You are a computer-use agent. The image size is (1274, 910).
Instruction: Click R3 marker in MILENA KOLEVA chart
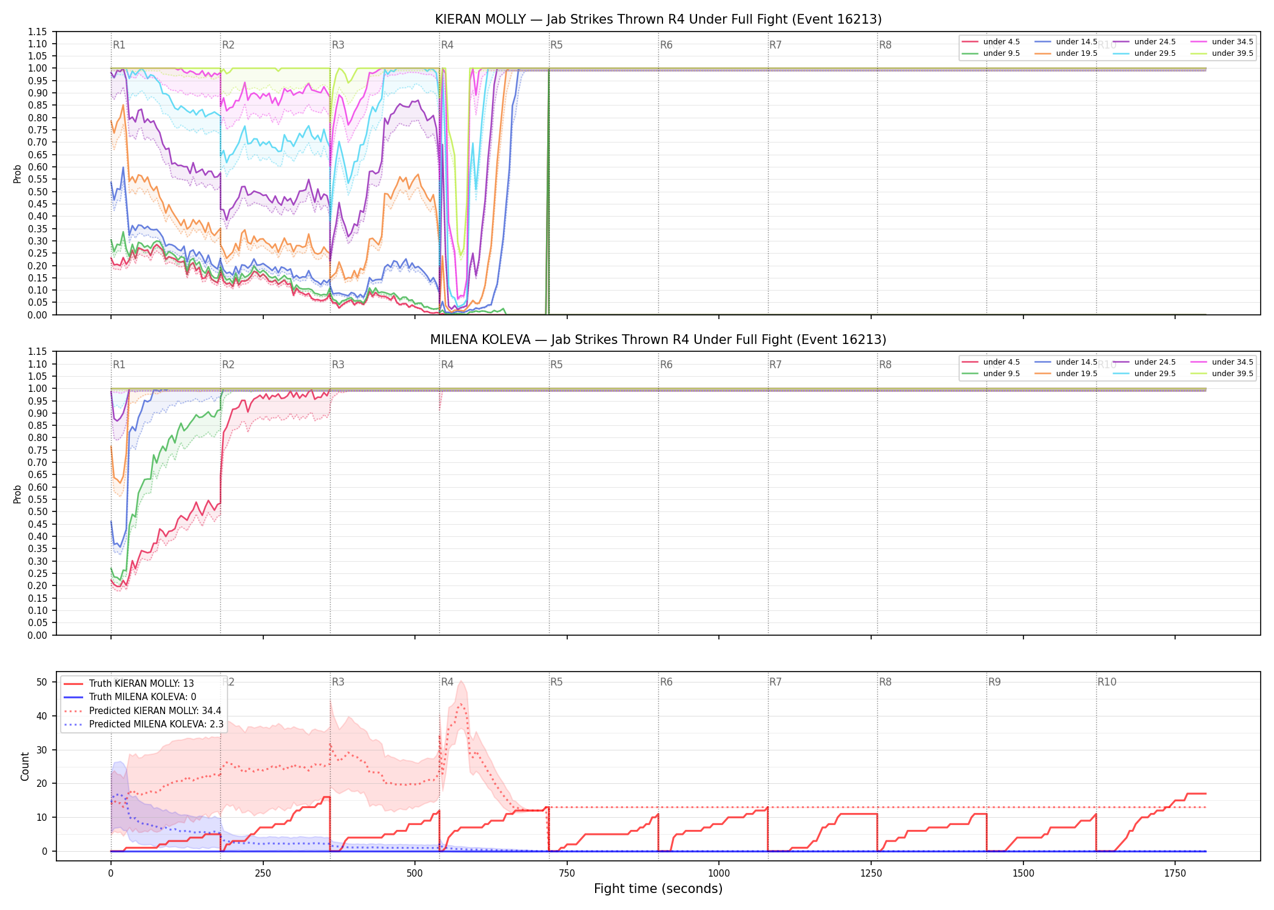click(x=338, y=365)
